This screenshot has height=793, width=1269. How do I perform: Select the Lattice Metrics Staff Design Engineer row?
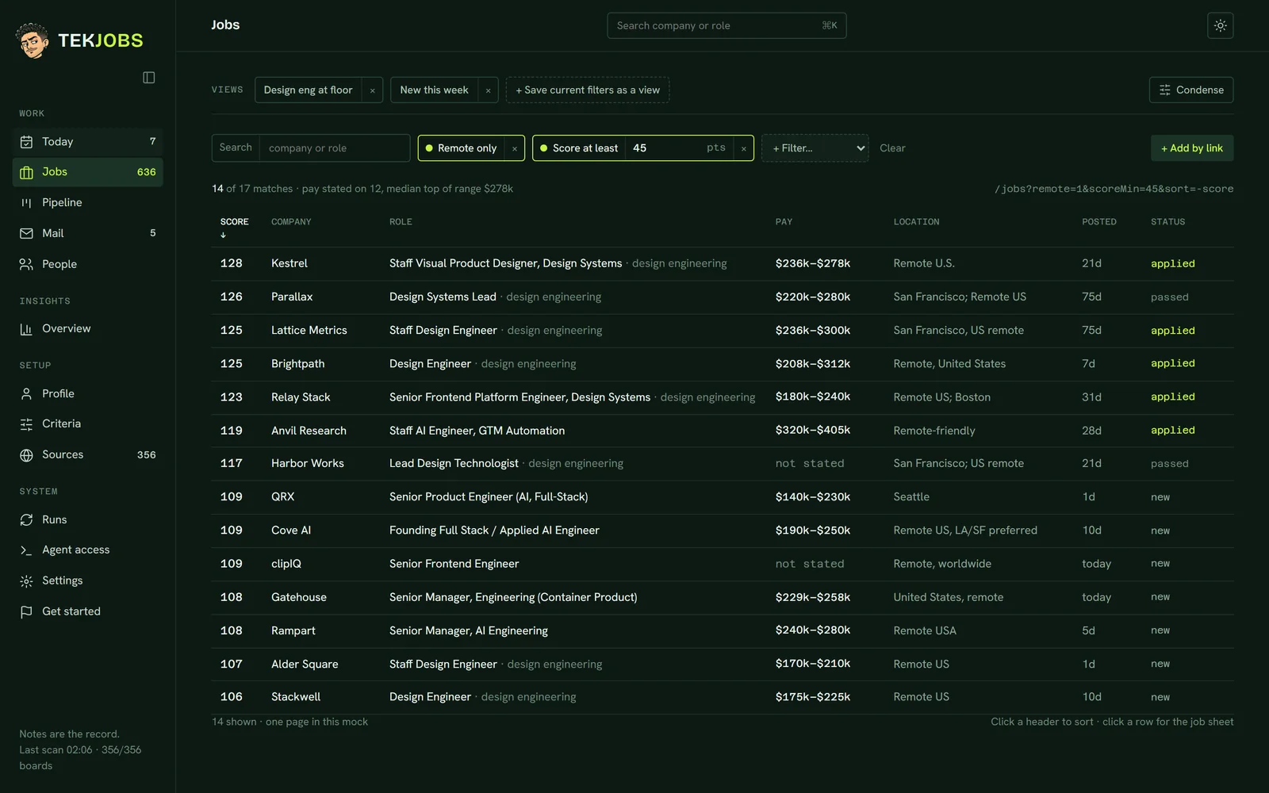pyautogui.click(x=723, y=331)
